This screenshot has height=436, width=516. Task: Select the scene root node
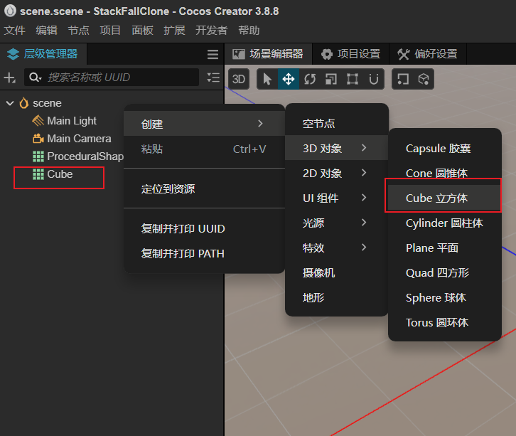click(x=47, y=103)
